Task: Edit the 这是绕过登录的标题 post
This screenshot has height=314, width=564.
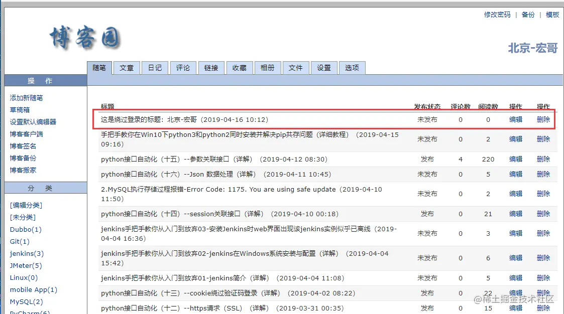Action: [515, 120]
